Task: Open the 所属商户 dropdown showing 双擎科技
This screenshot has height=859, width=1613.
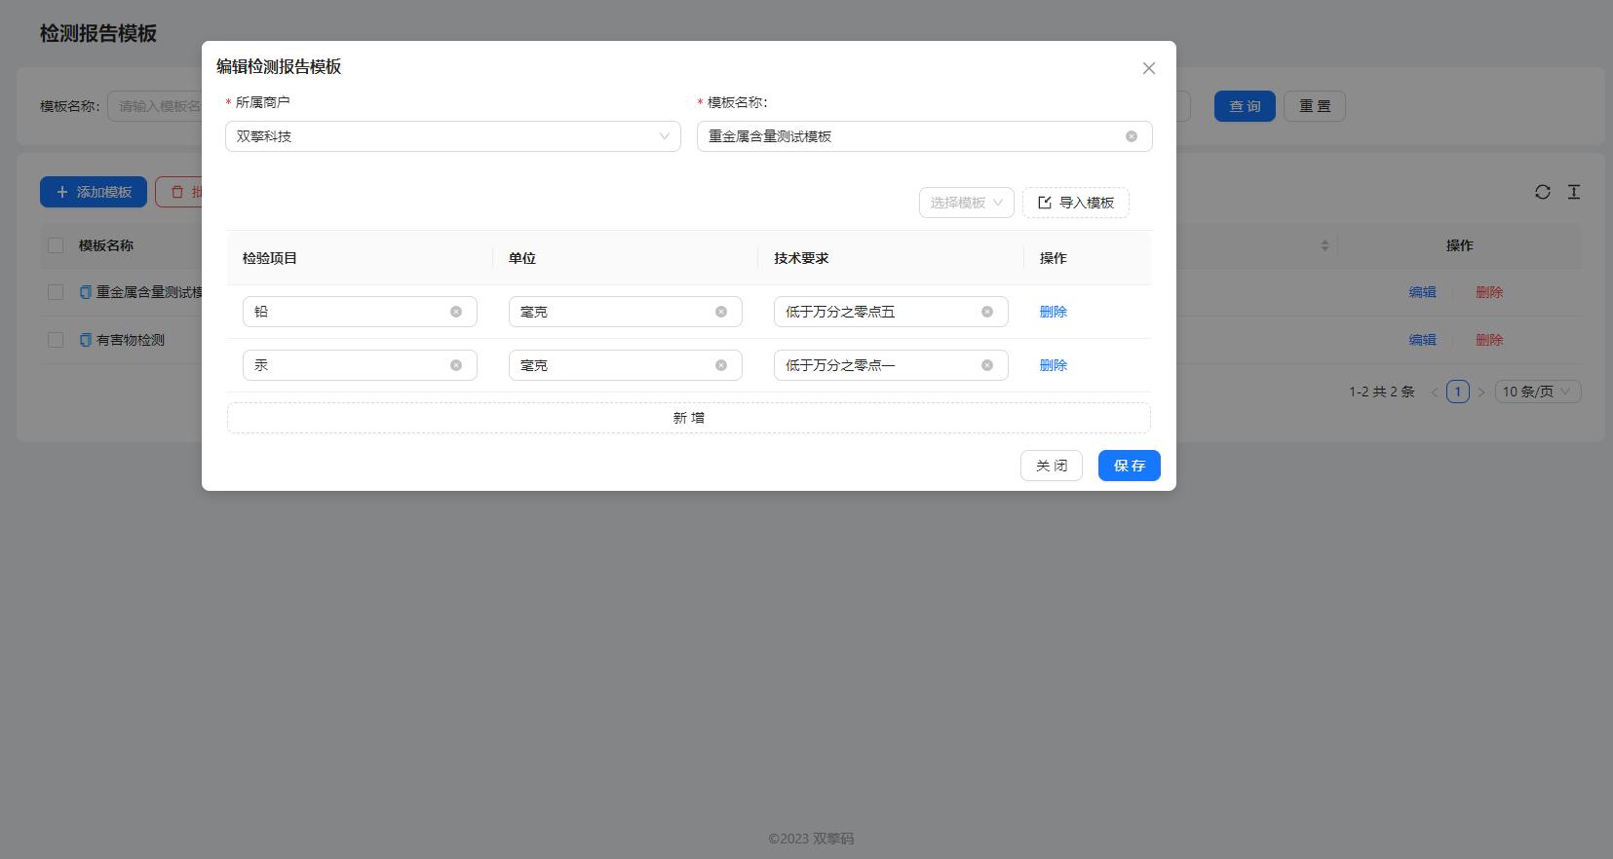Action: pyautogui.click(x=453, y=136)
